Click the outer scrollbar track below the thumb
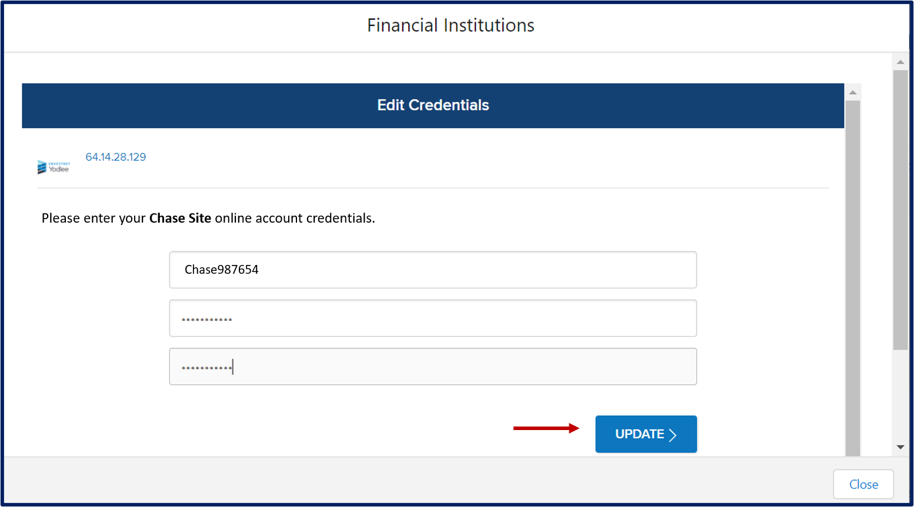 click(900, 395)
